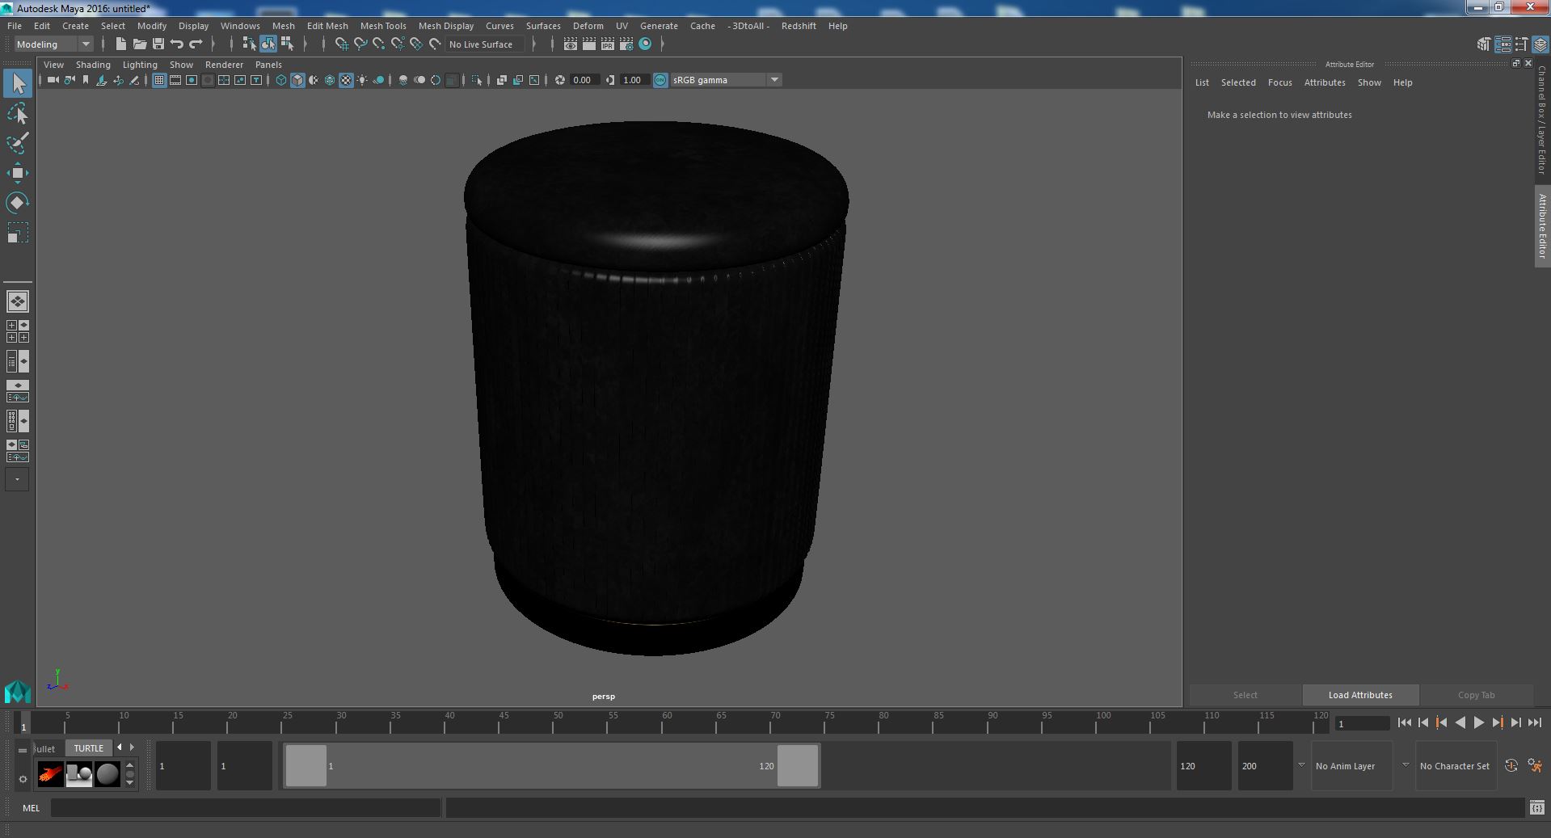The height and width of the screenshot is (838, 1551).
Task: Undo the last action
Action: tap(177, 44)
